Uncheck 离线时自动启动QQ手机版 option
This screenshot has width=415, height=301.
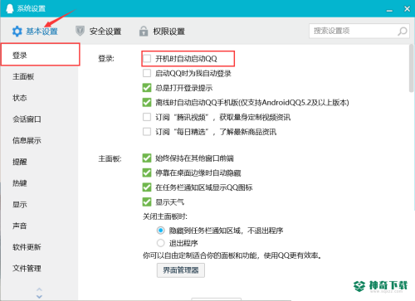(x=147, y=103)
